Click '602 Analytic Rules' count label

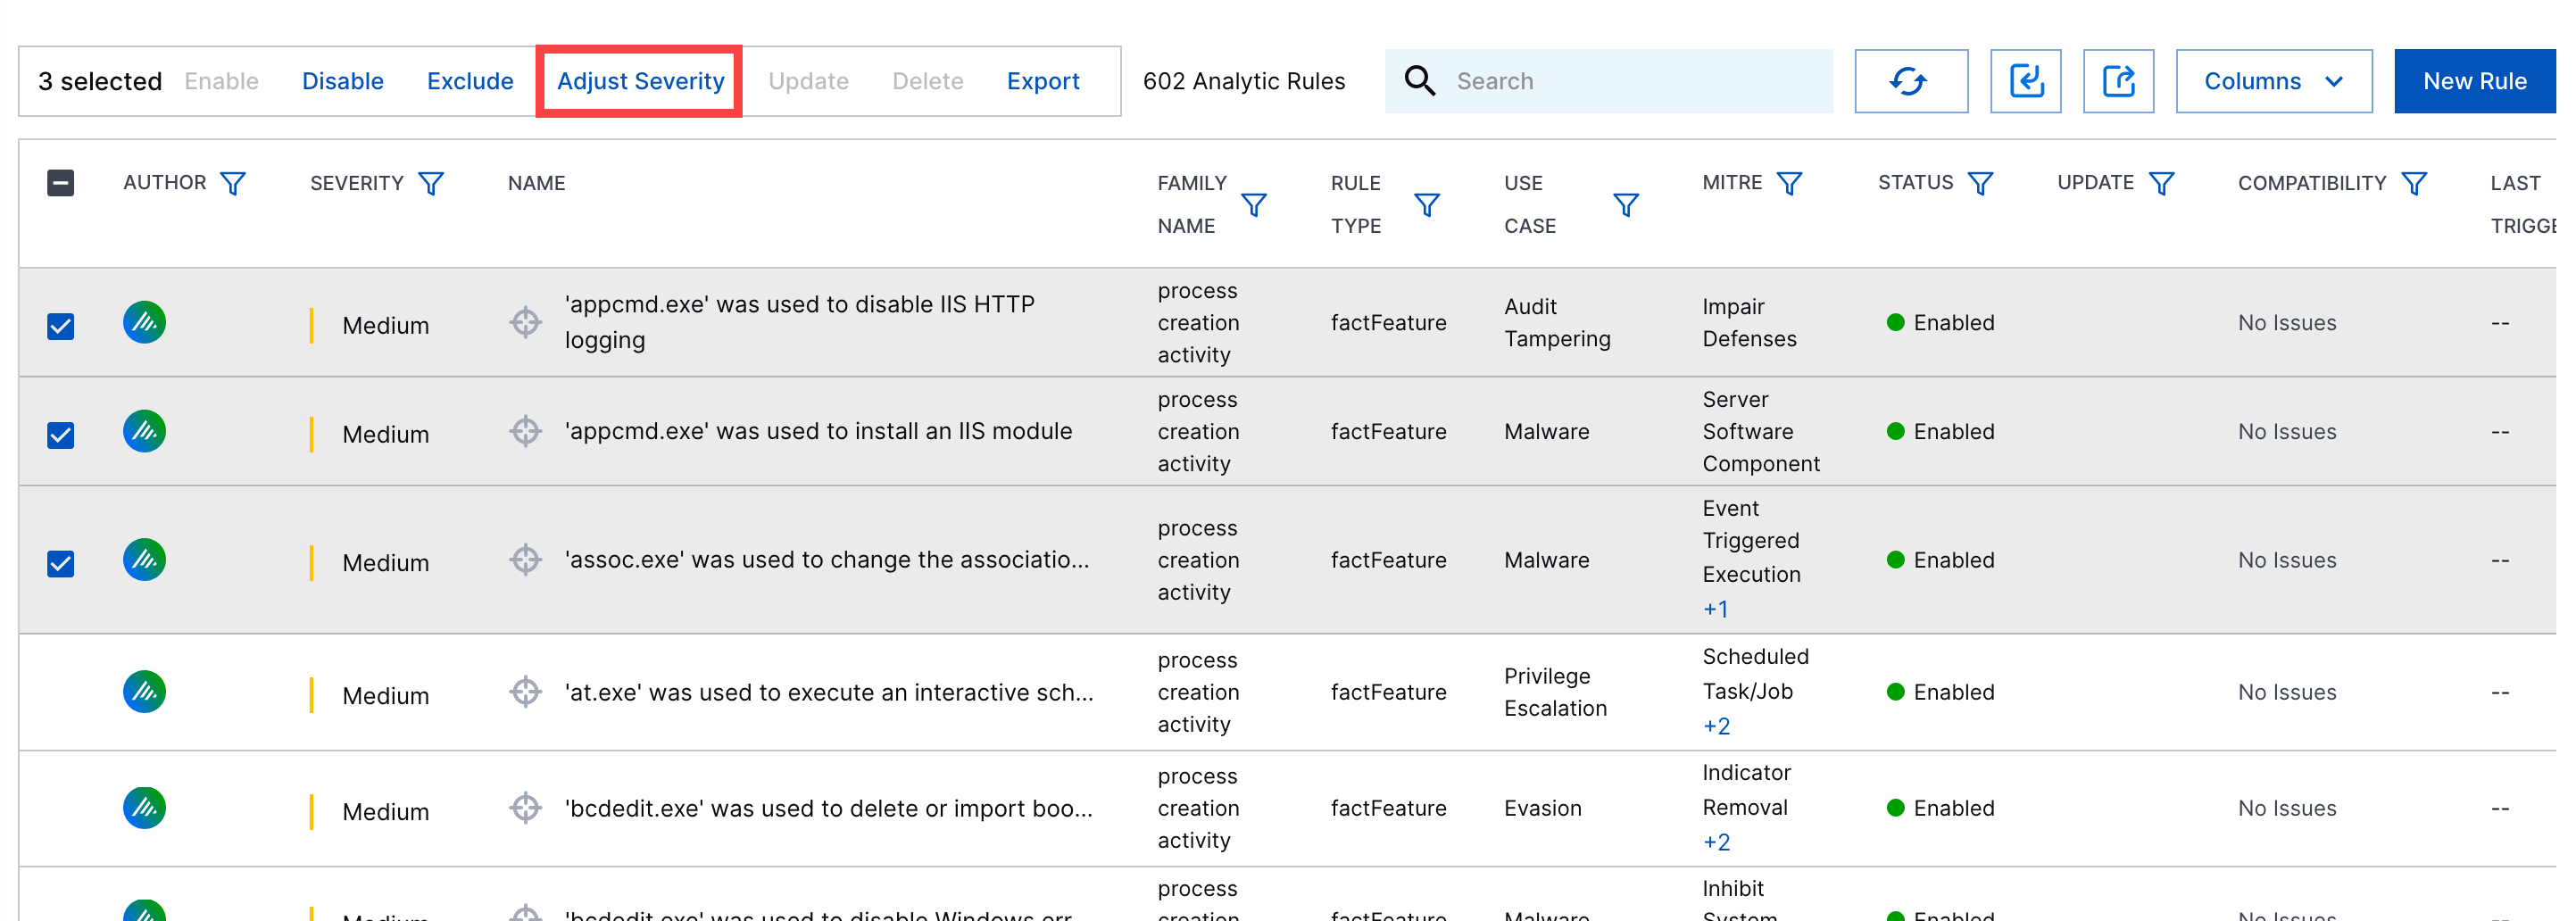coord(1244,81)
